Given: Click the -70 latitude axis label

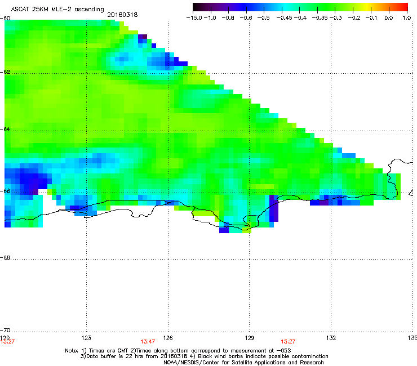Looking at the screenshot, I should point(5,330).
